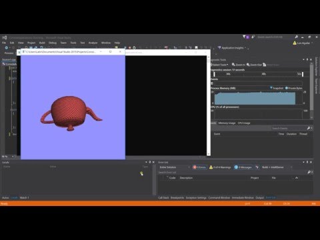
Task: Open the Immediate Window tab
Action: coord(243,197)
